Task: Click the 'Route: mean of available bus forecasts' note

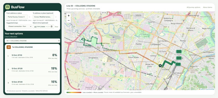Action: pos(123,92)
